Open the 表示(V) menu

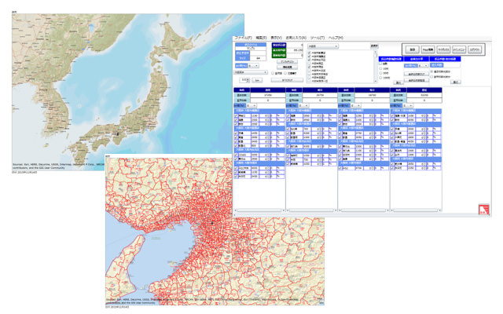pyautogui.click(x=277, y=38)
